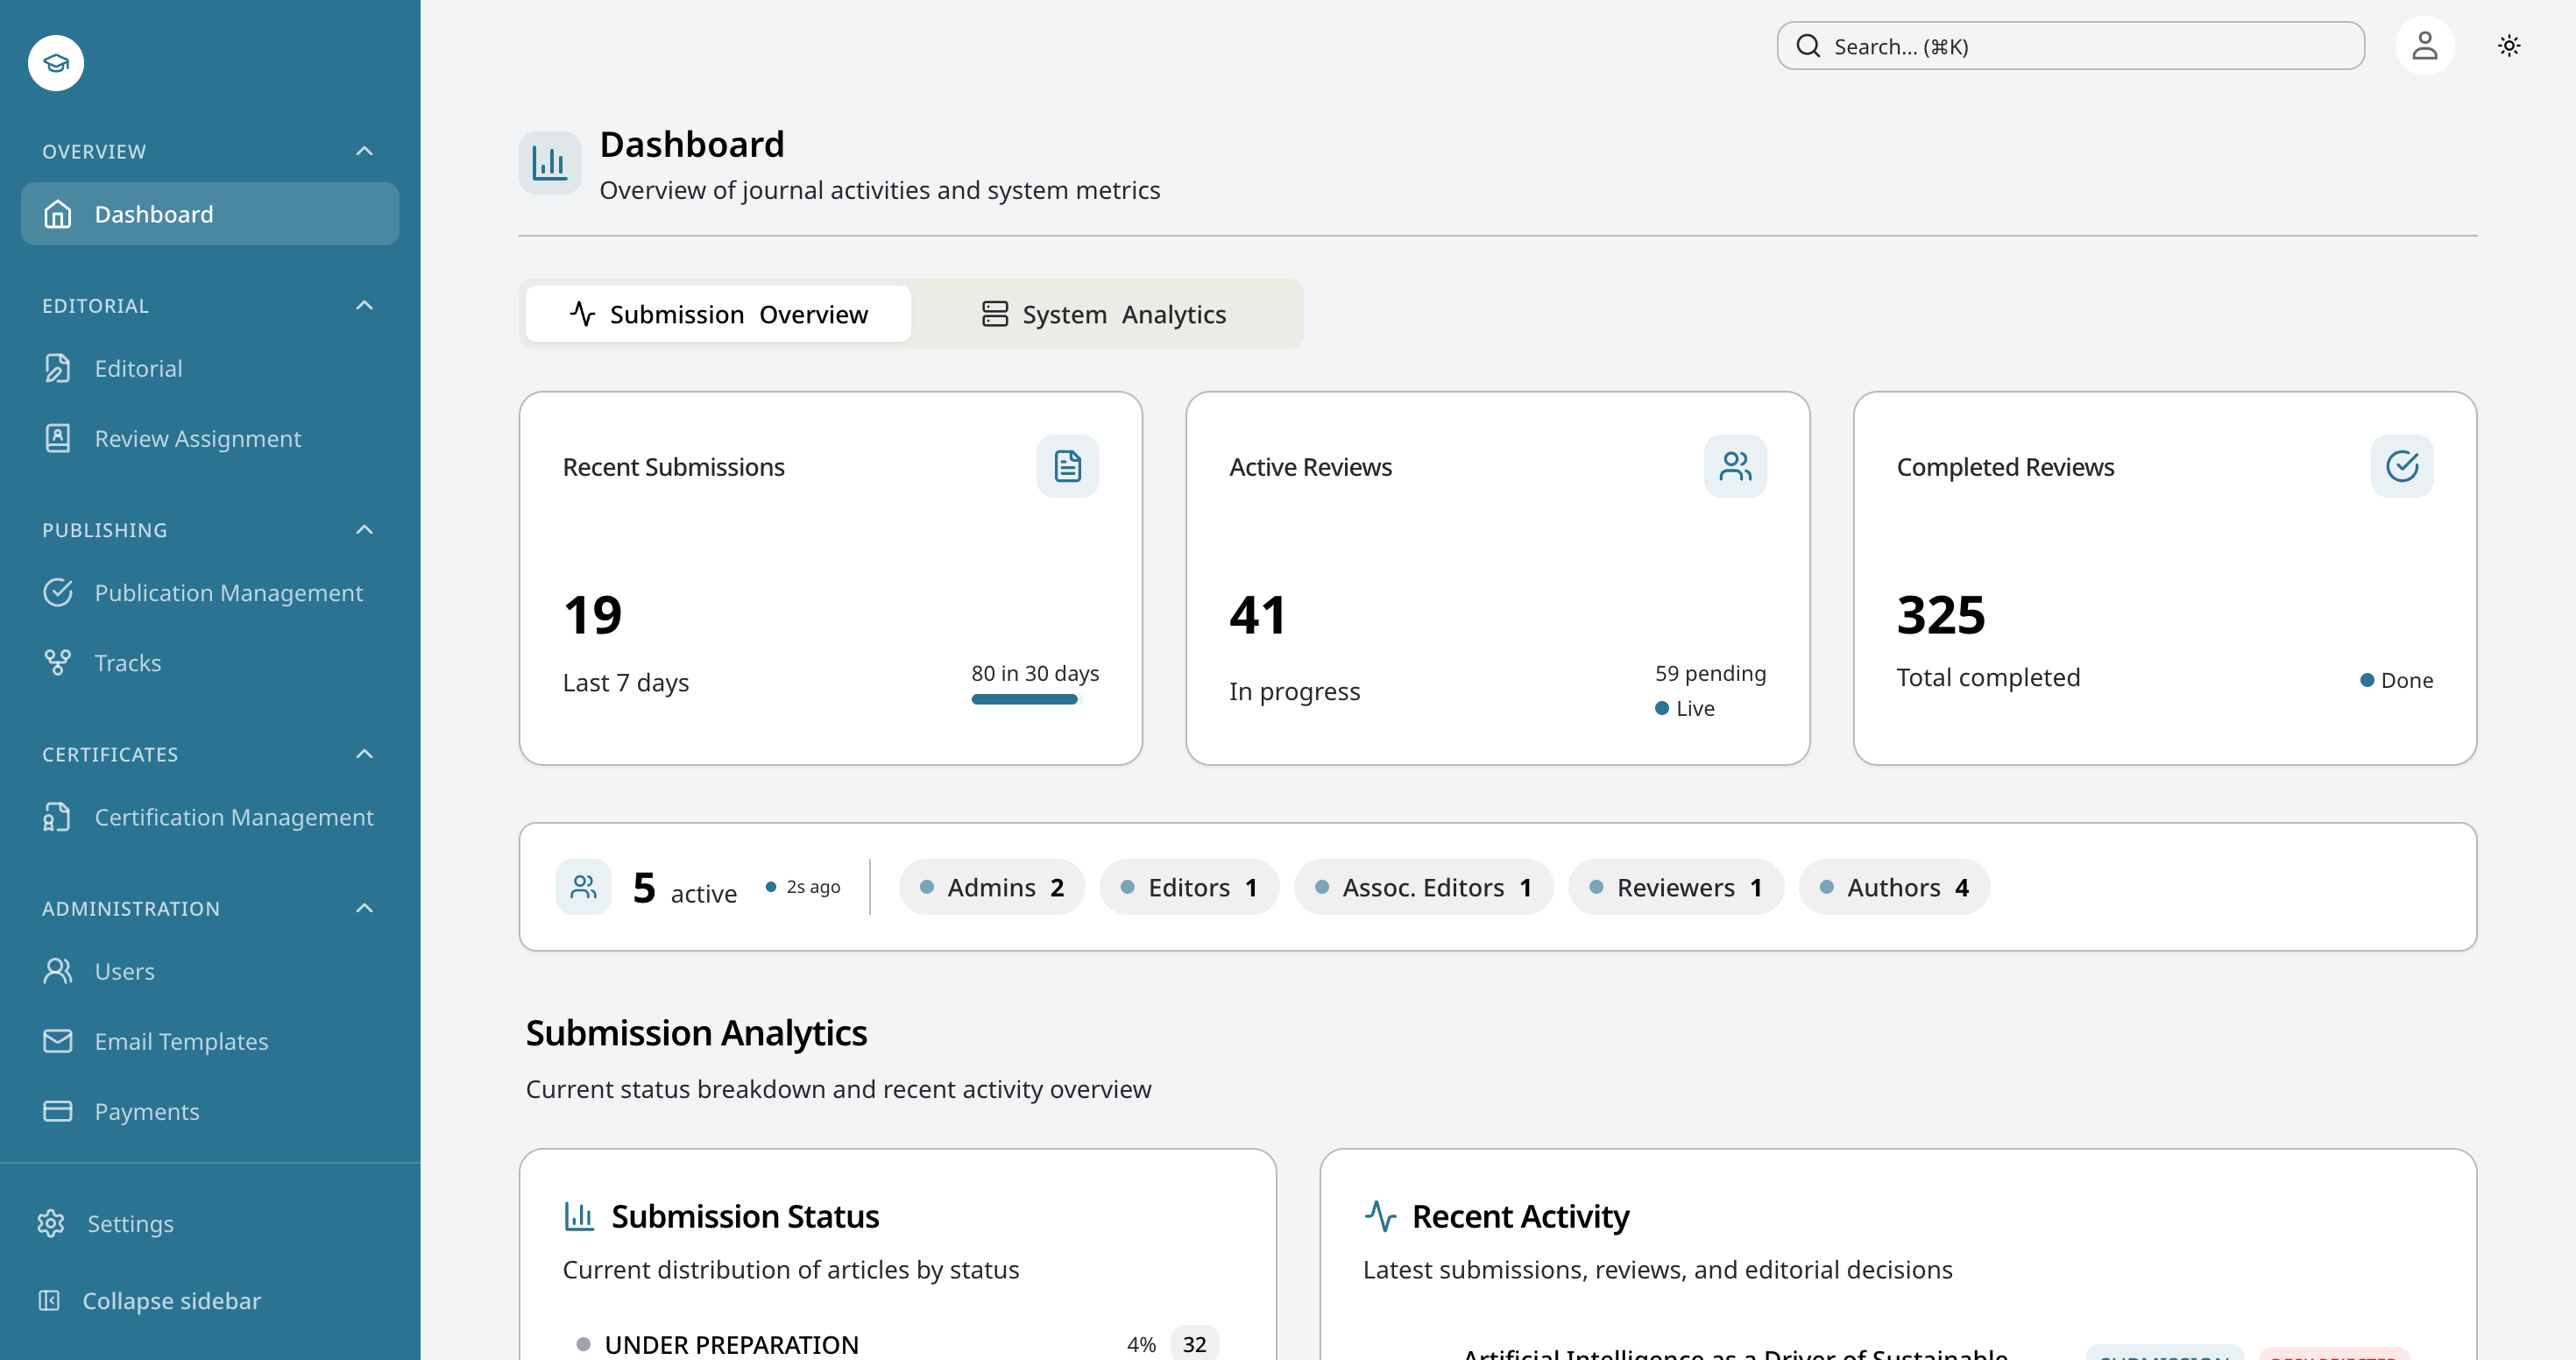
Task: Click the 32 count badge for Under Preparation
Action: point(1194,1344)
